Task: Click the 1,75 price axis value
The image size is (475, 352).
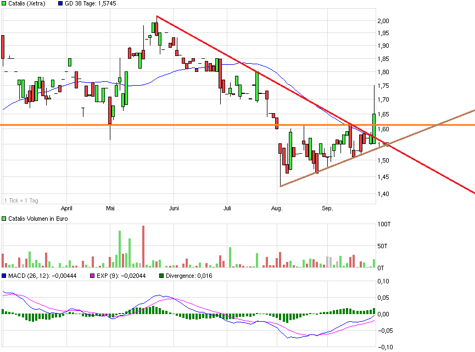Action: [x=383, y=86]
